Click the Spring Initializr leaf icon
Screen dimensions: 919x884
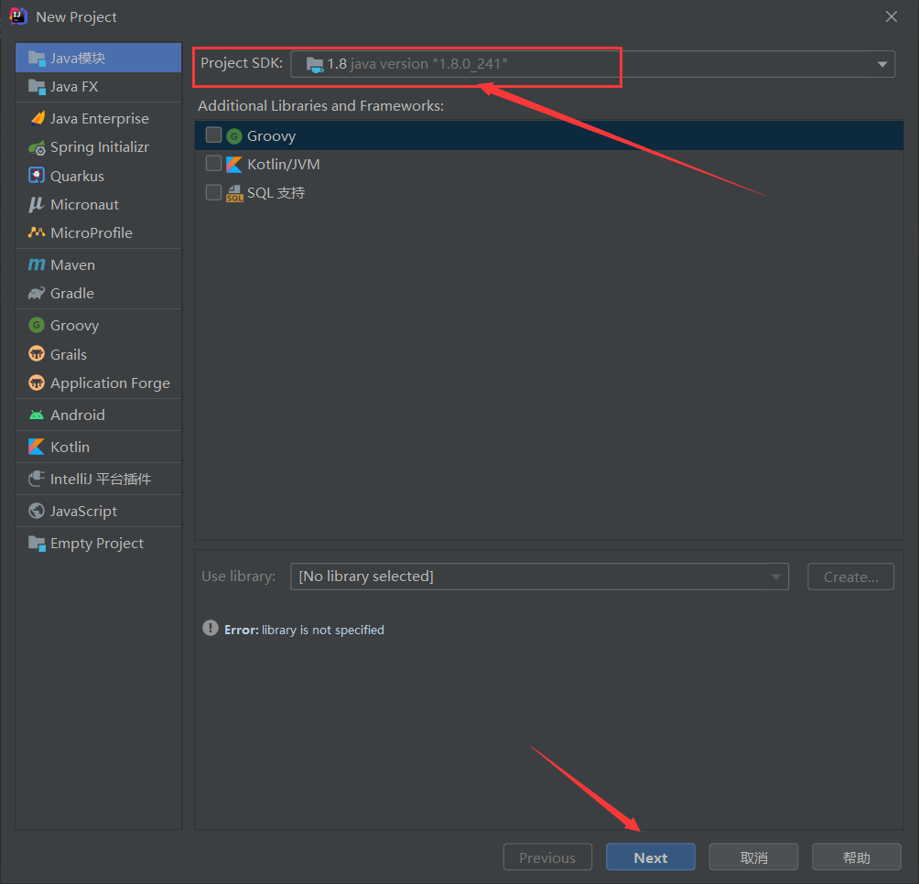pyautogui.click(x=37, y=147)
